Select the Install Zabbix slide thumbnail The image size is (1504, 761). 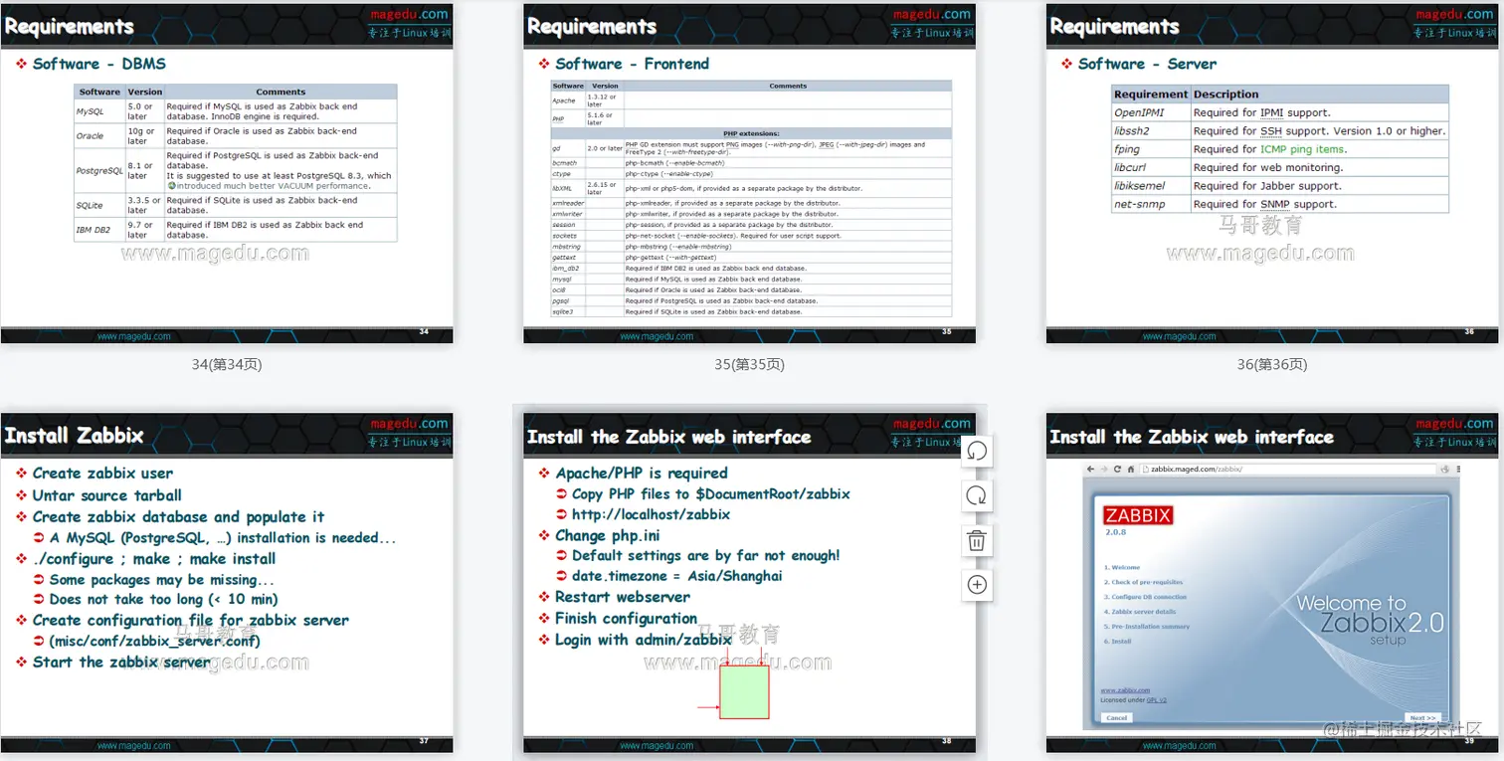pyautogui.click(x=227, y=582)
